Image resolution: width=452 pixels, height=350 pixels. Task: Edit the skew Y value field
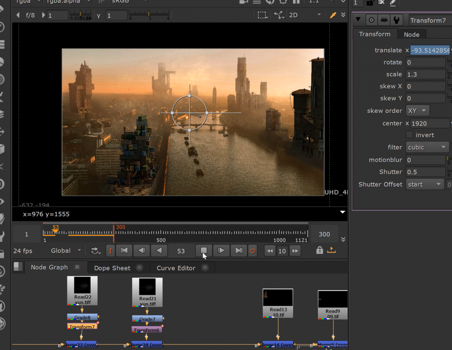pos(426,98)
